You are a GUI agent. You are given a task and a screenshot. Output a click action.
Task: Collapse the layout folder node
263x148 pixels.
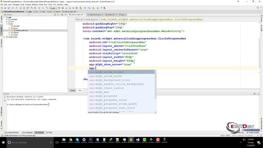tap(9, 28)
